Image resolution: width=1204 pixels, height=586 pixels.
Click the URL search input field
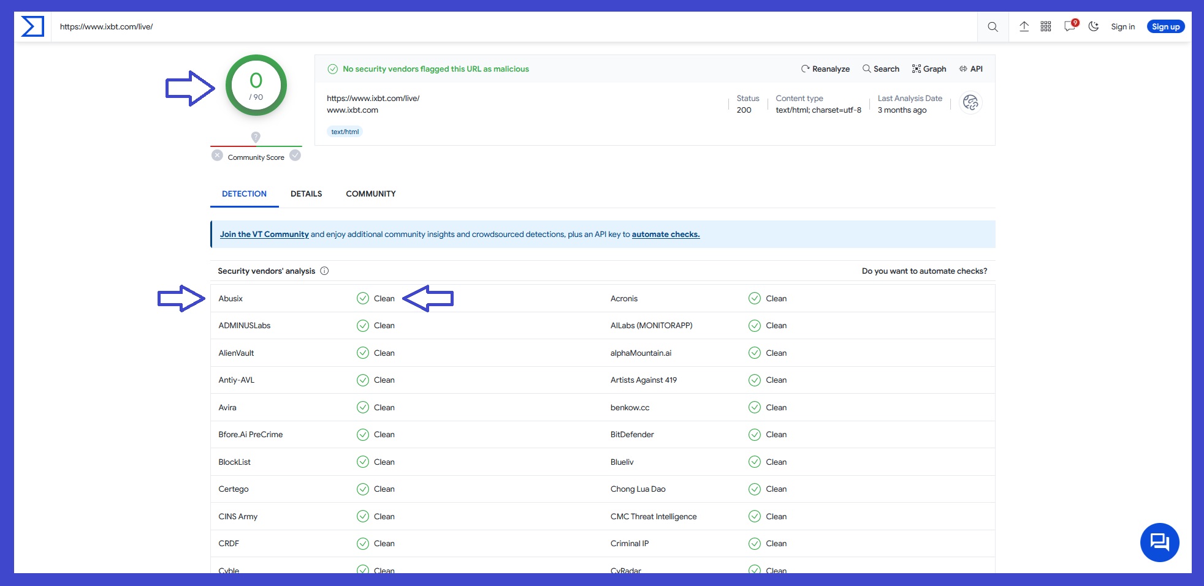tap(515, 27)
